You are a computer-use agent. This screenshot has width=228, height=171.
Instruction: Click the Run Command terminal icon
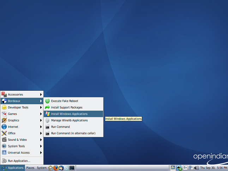pos(47,127)
